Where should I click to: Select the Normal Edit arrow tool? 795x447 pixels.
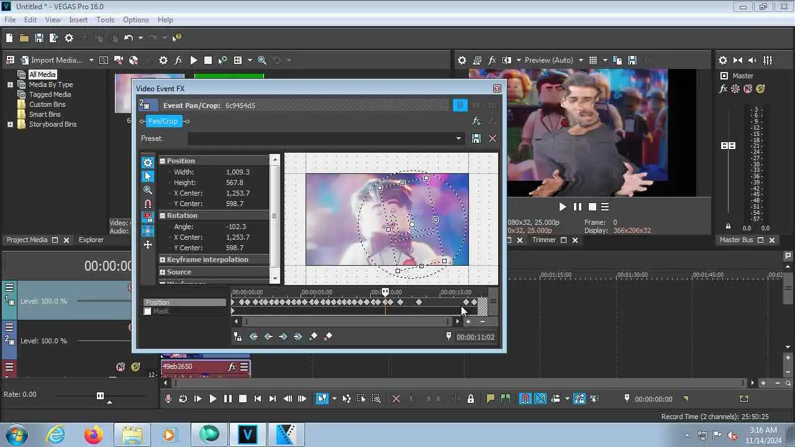pos(148,176)
